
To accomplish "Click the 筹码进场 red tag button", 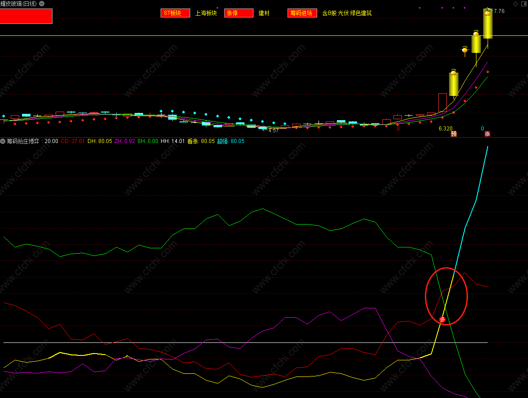I will click(x=302, y=13).
